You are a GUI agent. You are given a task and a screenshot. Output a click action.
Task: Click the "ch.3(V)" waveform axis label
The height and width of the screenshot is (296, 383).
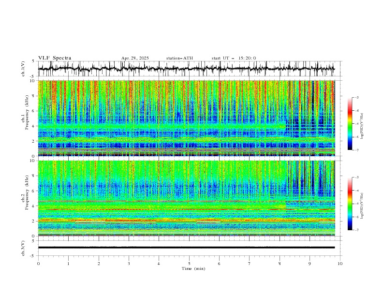point(23,248)
